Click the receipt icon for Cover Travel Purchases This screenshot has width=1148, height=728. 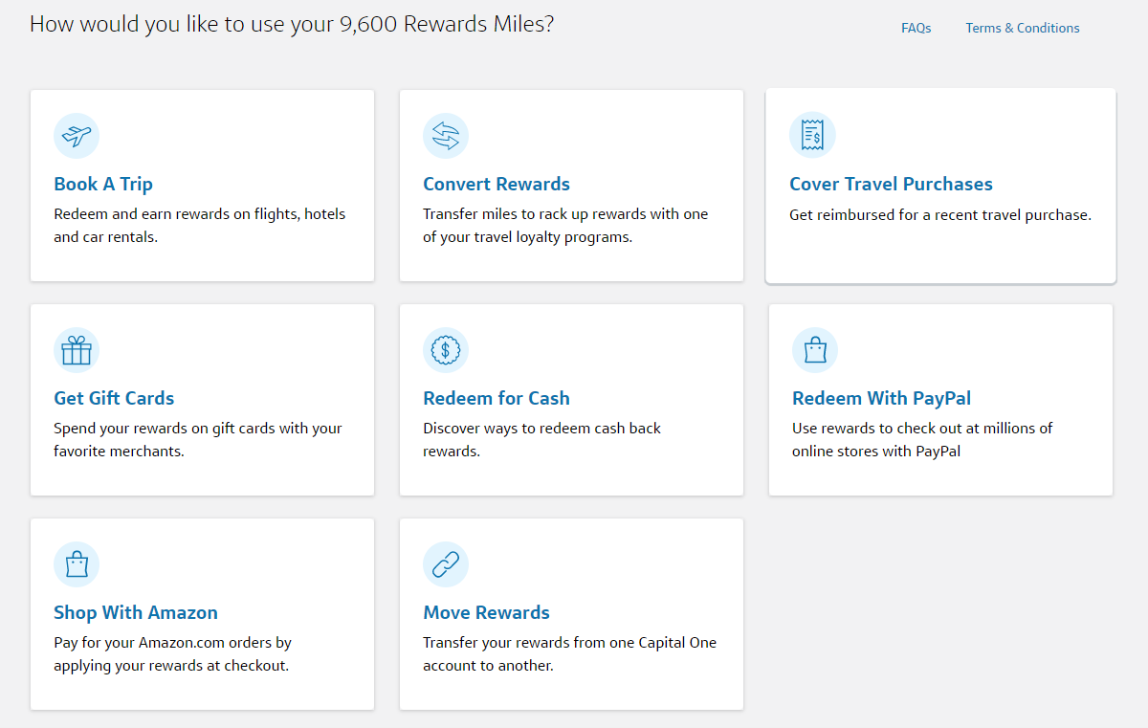tap(812, 136)
